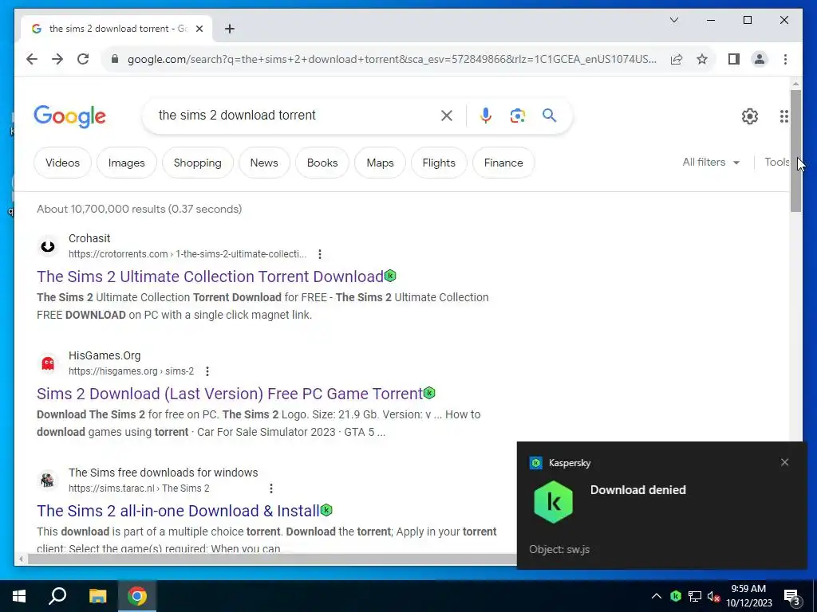Click the browser address bar URL
The width and height of the screenshot is (817, 612).
point(392,59)
